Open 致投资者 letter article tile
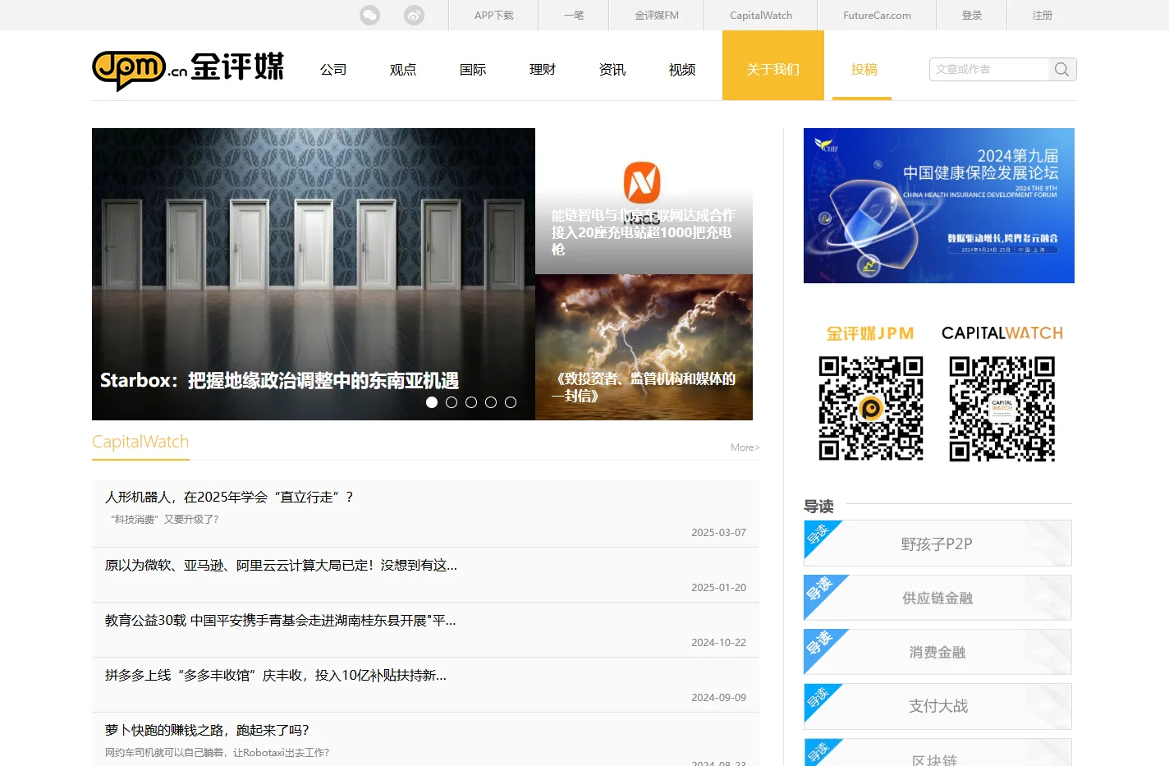Screen dimensions: 1169x766 click(x=644, y=347)
